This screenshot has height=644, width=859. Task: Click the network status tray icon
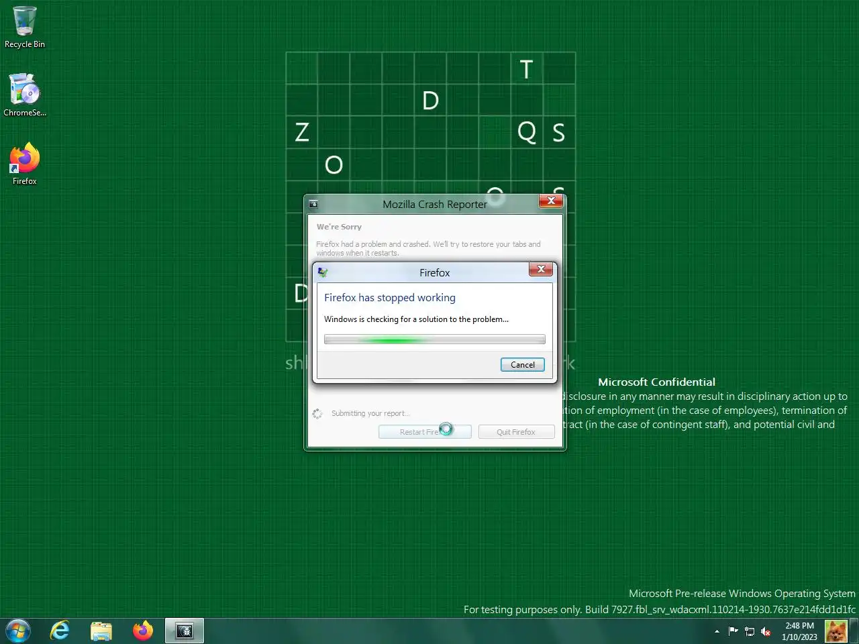point(750,631)
